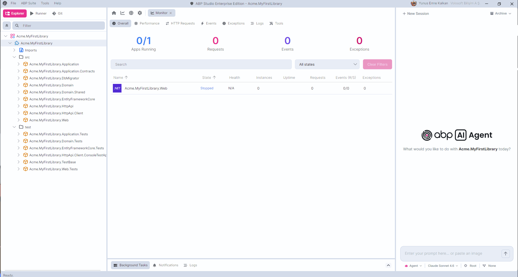Open the File menu
The height and width of the screenshot is (277, 518).
pyautogui.click(x=13, y=3)
